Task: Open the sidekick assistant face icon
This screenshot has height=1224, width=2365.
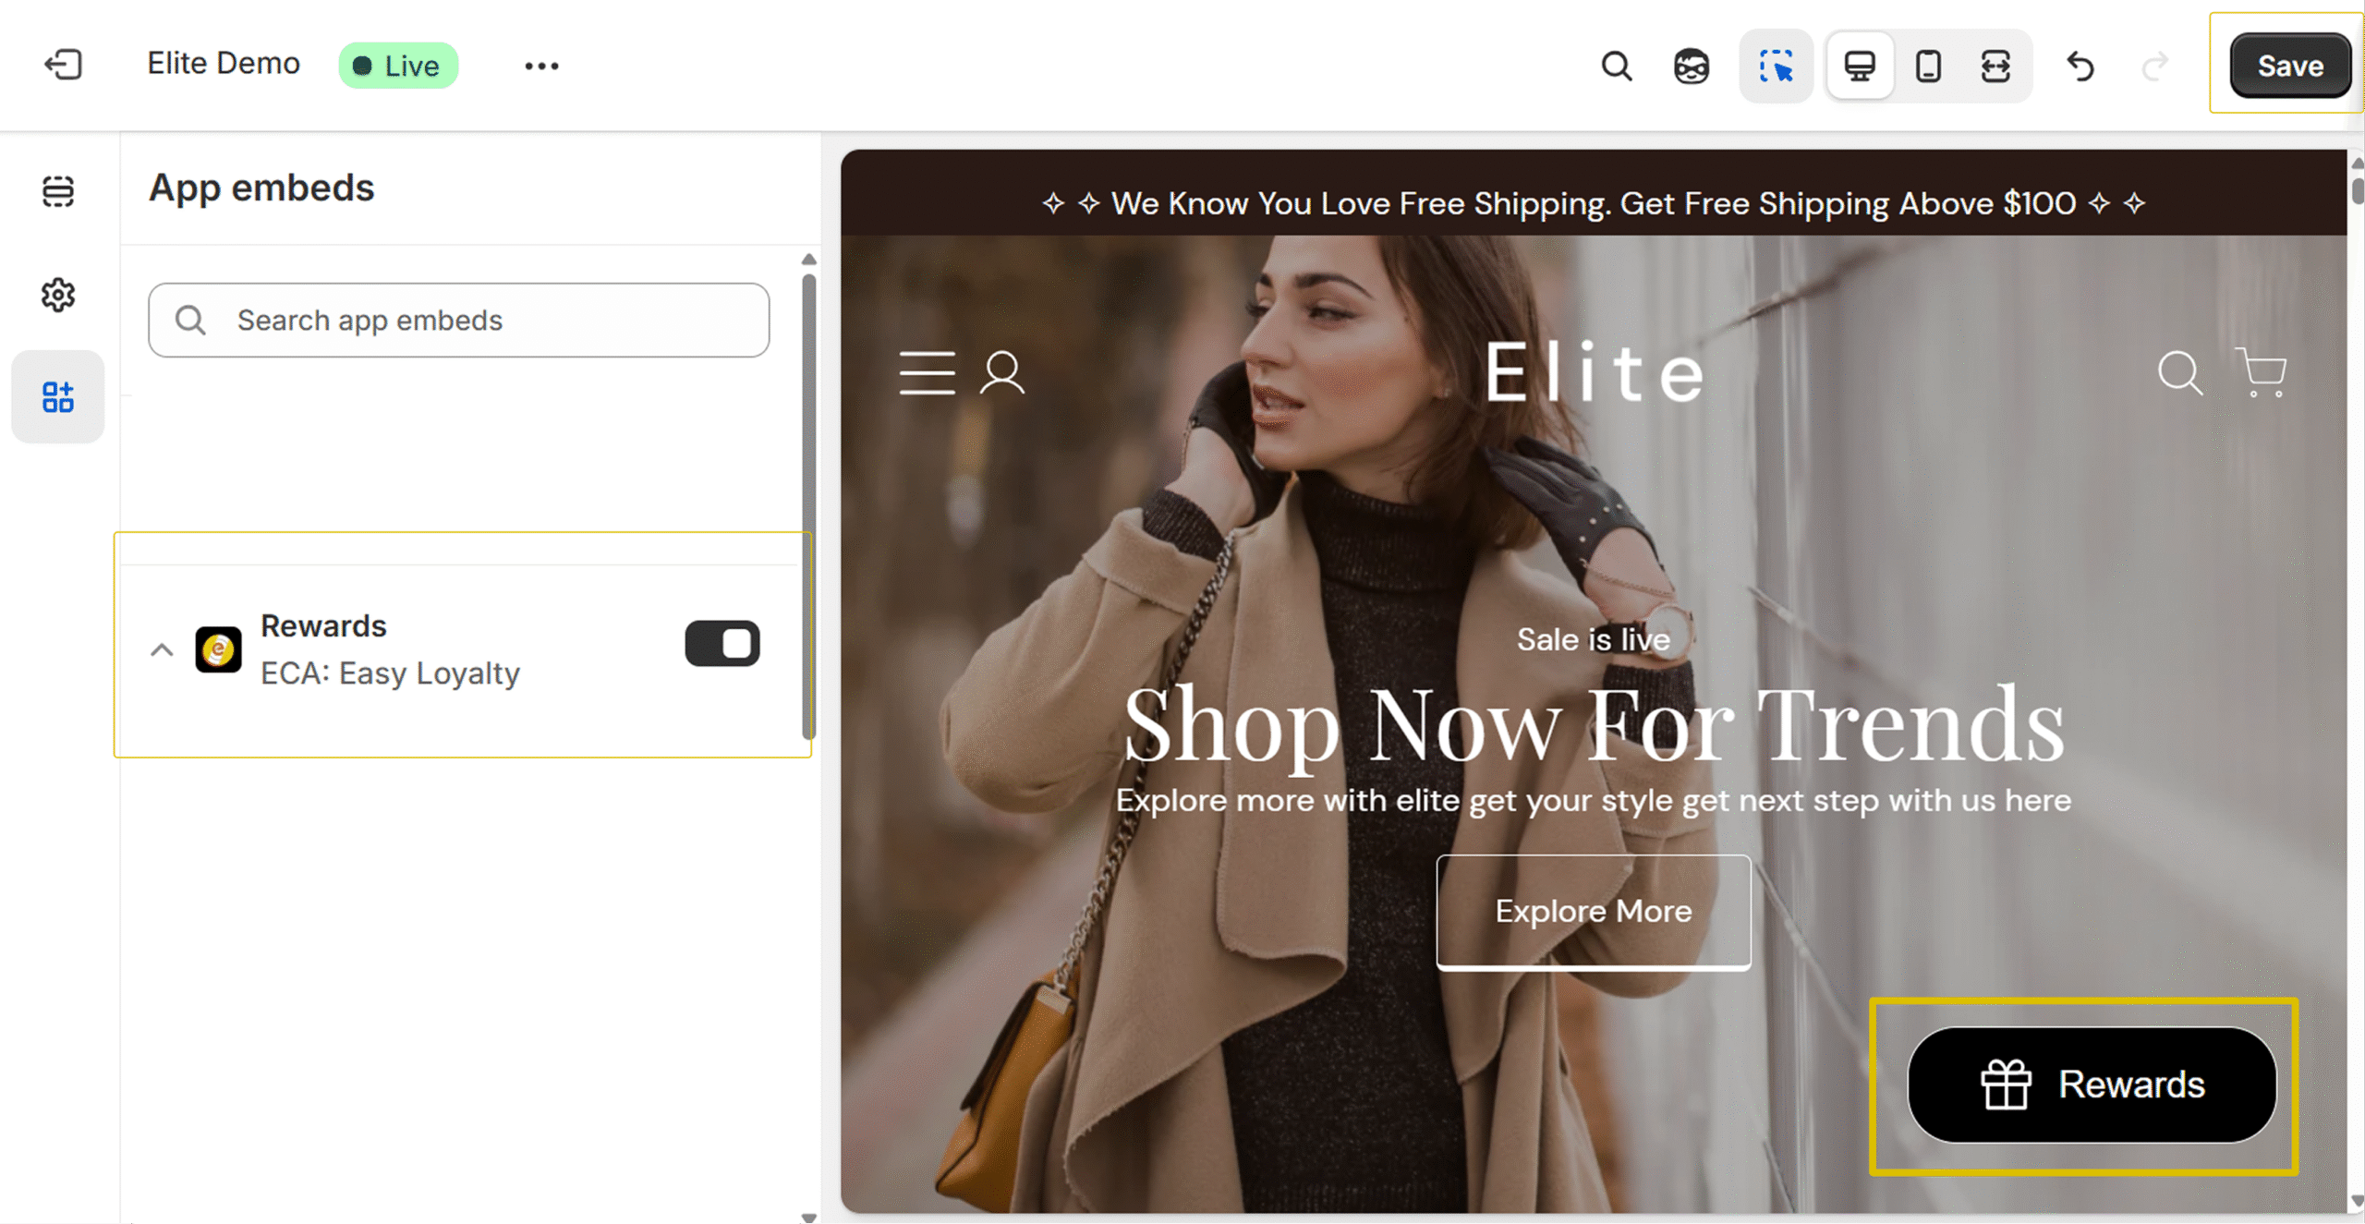Action: point(1692,66)
